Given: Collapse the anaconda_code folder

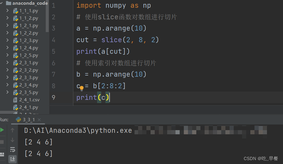Looking at the screenshot, I should click(1, 3).
